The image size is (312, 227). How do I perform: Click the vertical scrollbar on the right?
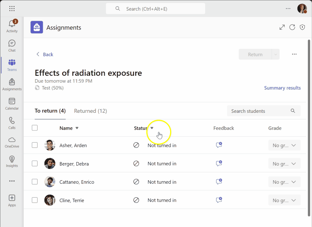pos(309,128)
